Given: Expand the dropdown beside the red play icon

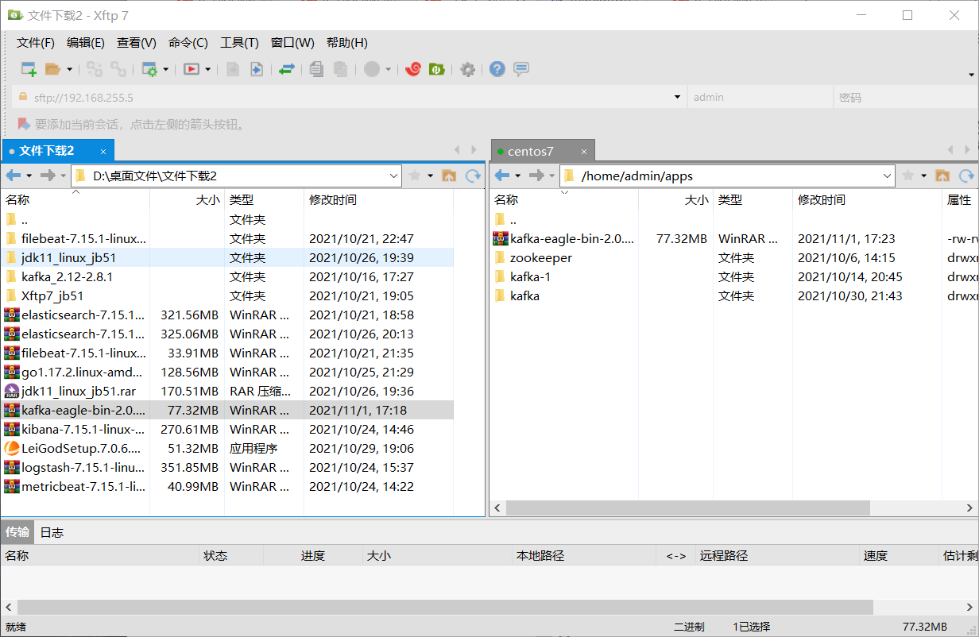Looking at the screenshot, I should point(207,69).
